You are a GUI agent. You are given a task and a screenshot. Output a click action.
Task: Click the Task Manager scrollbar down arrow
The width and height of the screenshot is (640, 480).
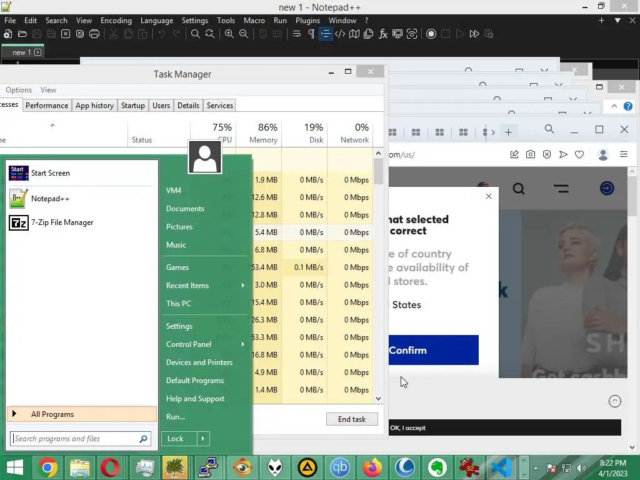[378, 399]
